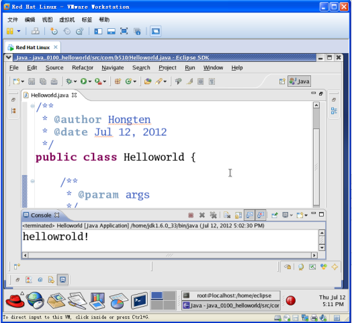Launch the terminal icon in the Red Hat panel
Image resolution: width=352 pixels, height=323 pixels.
tap(139, 301)
